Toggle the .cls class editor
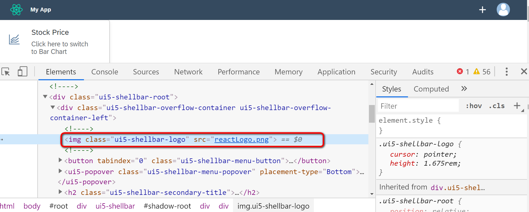The image size is (529, 212). (497, 106)
